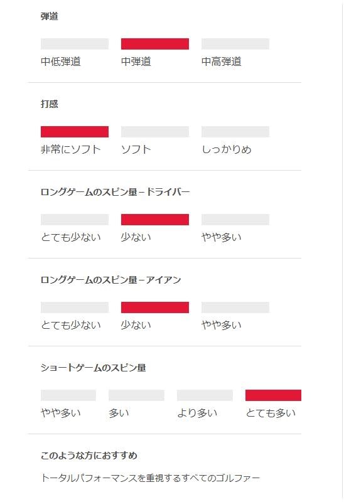This screenshot has height=502, width=344.
Task: Click とても少ない gray bar in the アイアン section
Action: [75, 307]
